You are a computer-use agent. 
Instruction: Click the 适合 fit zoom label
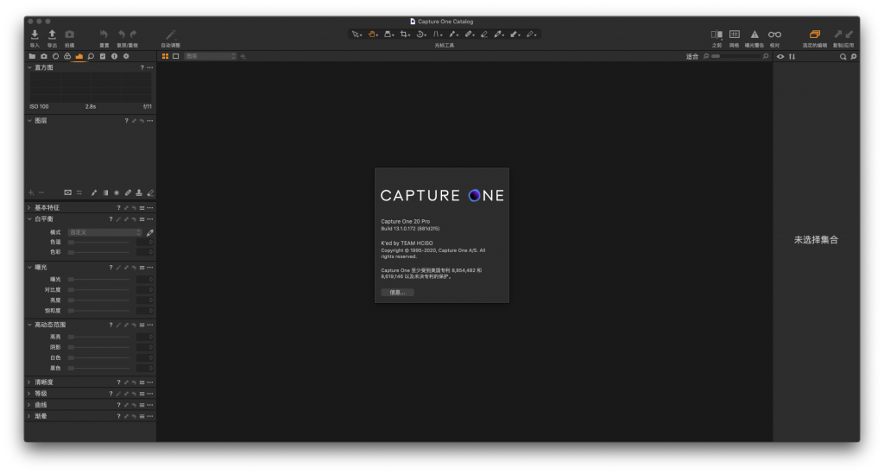[692, 56]
